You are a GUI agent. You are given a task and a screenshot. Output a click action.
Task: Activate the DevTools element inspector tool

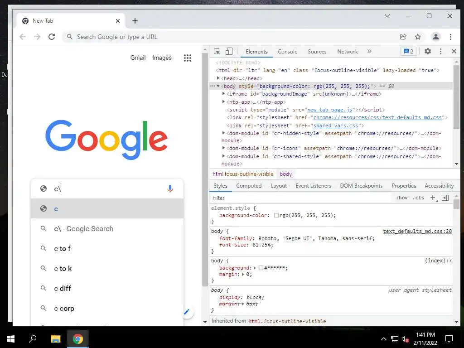pos(217,52)
